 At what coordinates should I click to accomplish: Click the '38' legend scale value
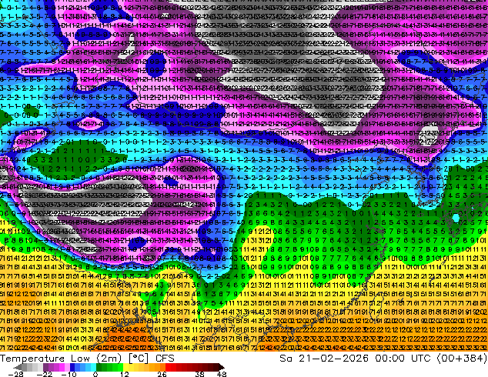tap(200, 374)
